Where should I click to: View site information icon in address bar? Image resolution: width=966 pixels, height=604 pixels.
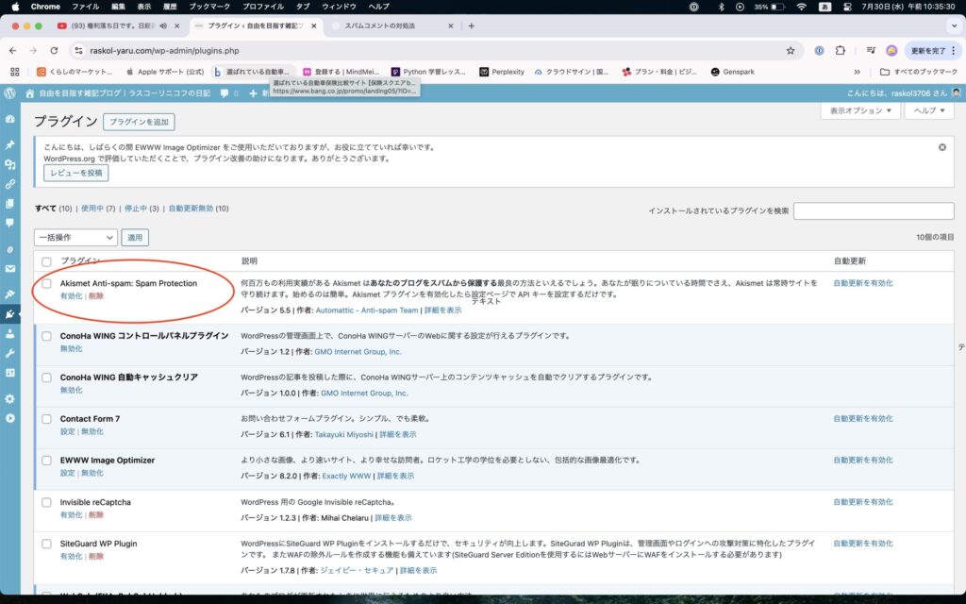pos(77,51)
